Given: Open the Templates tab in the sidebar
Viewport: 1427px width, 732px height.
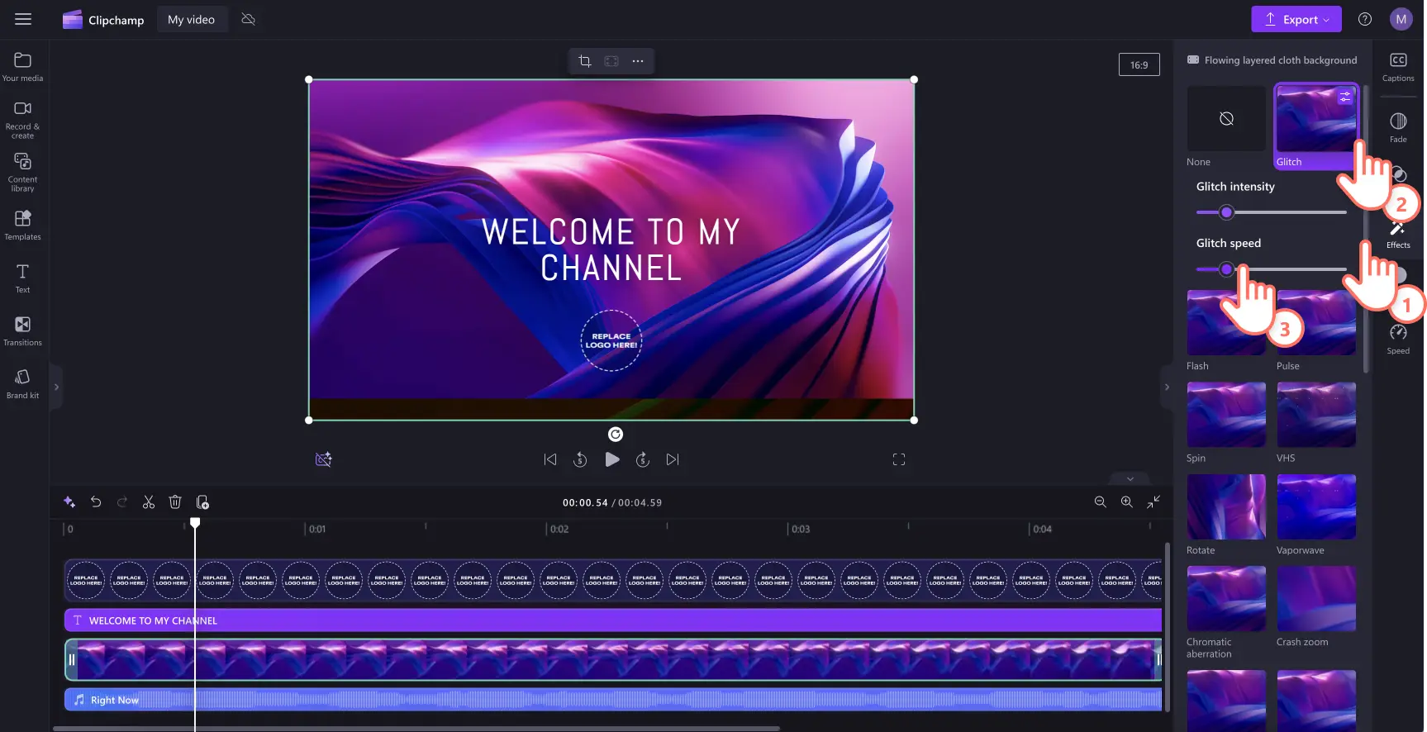Looking at the screenshot, I should point(23,225).
